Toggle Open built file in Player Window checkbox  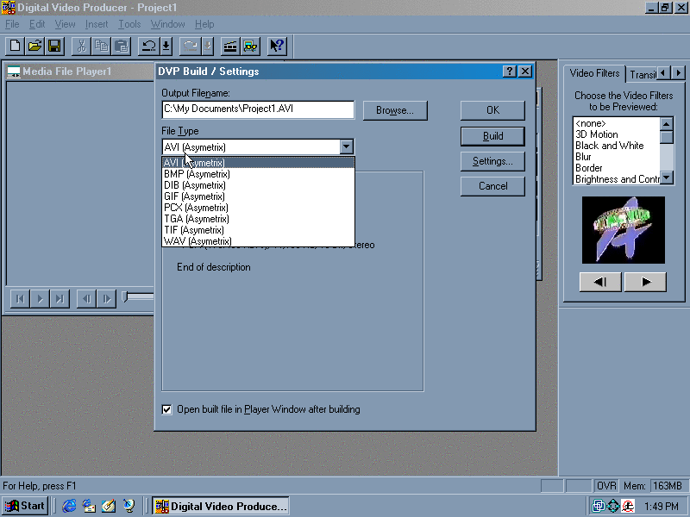click(x=166, y=410)
